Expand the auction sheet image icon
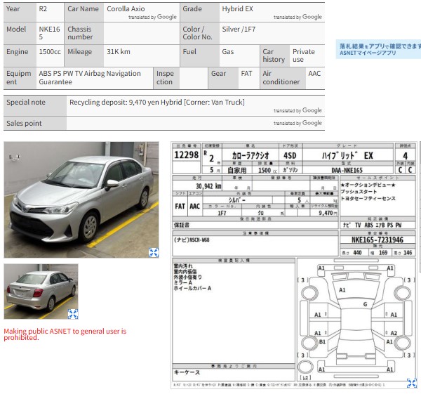421x399 pixels. click(412, 383)
